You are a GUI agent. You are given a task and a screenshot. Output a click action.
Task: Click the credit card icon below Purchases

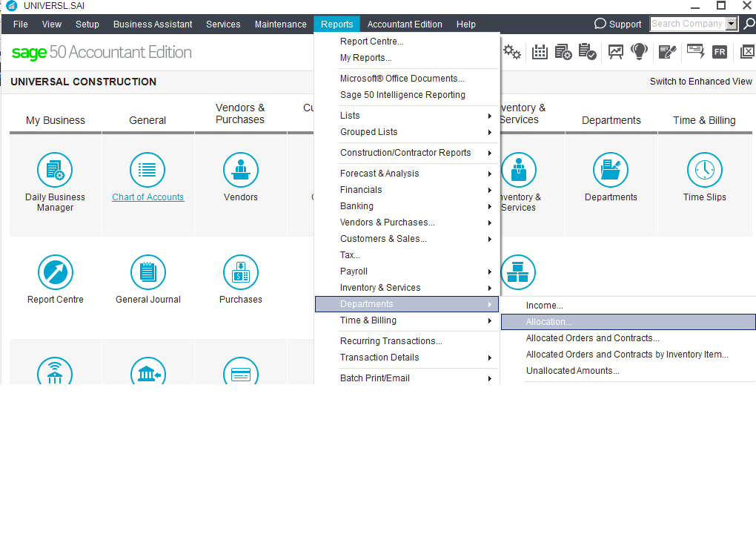coord(241,371)
